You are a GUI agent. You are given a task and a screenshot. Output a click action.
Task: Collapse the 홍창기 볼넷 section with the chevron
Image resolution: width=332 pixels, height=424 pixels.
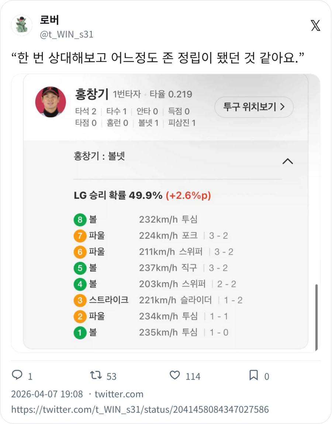(288, 161)
